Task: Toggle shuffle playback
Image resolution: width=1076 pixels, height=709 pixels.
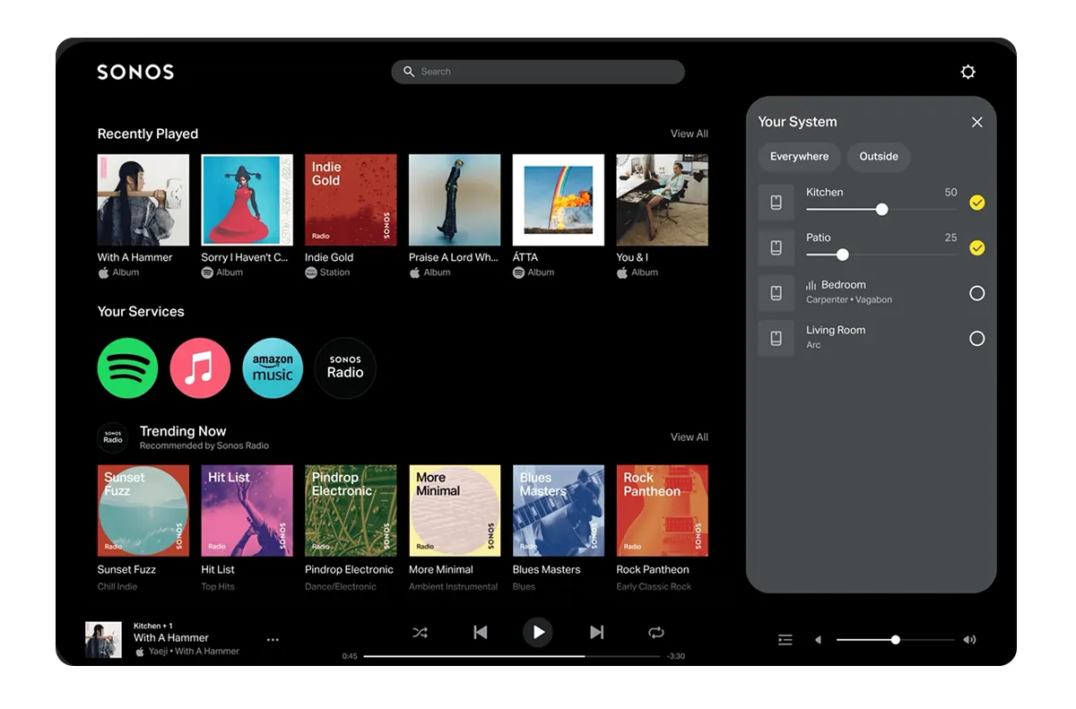Action: pyautogui.click(x=420, y=633)
